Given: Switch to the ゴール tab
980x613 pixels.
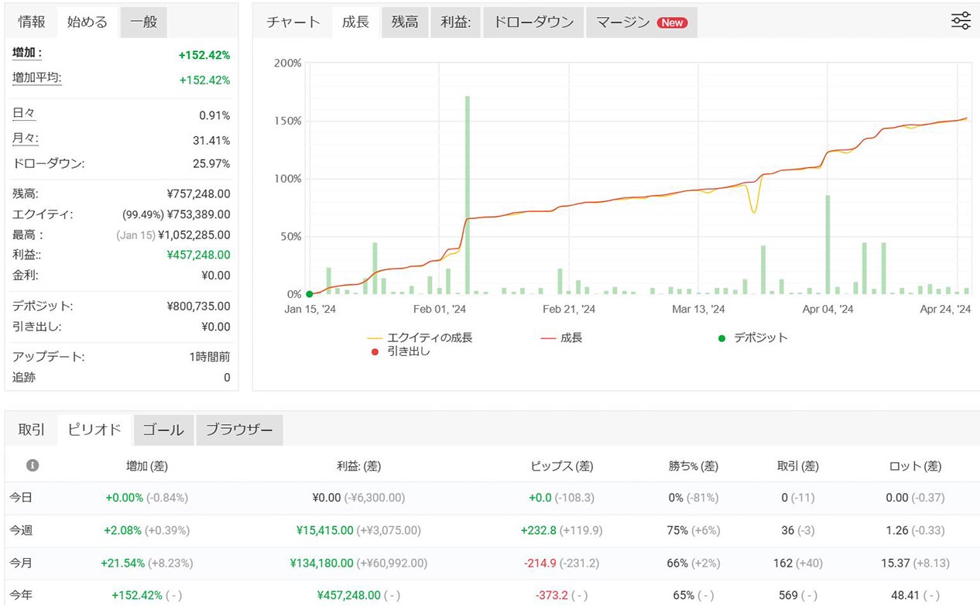Looking at the screenshot, I should (163, 430).
